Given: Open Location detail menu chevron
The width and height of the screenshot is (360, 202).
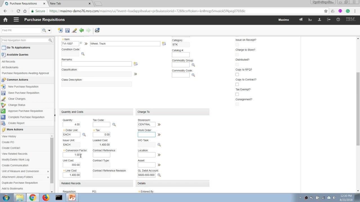Looking at the screenshot, I should tap(159, 155).
